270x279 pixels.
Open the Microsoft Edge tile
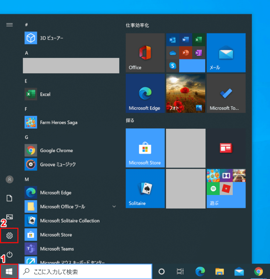145,93
